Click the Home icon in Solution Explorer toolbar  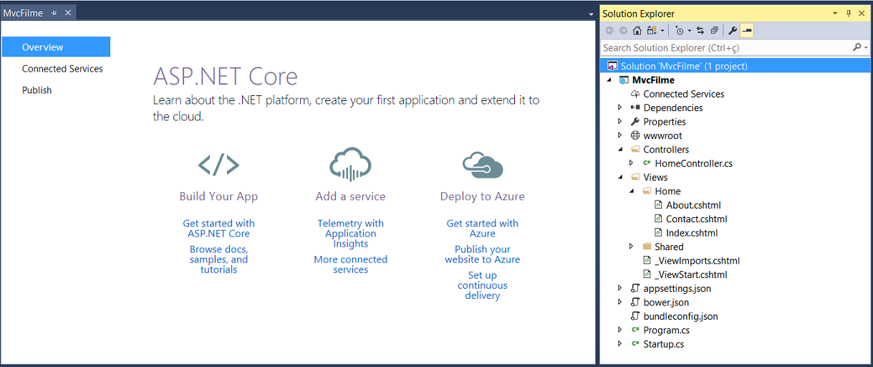coord(637,31)
